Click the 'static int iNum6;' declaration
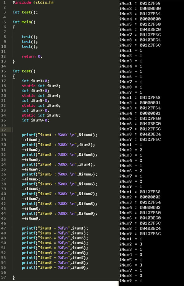 [x=41, y=106]
